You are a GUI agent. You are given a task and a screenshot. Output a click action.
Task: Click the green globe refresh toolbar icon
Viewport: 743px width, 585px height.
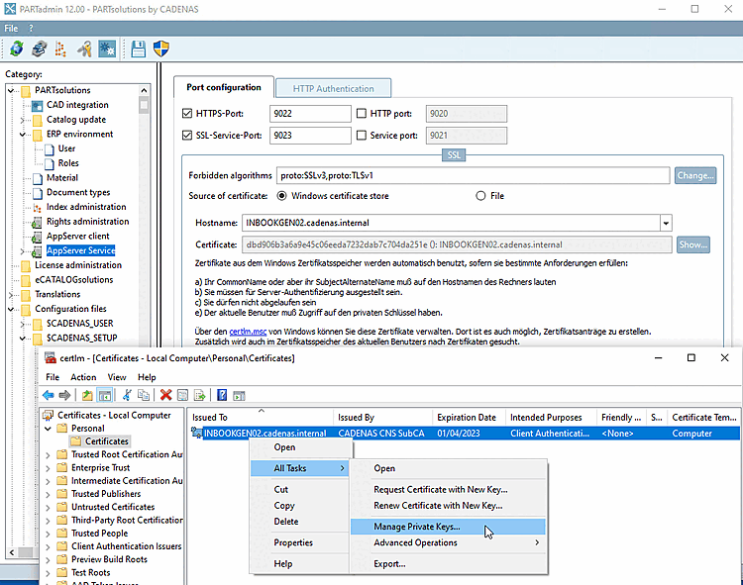[x=16, y=49]
